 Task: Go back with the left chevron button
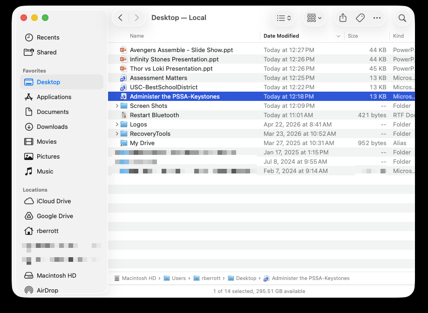pos(120,18)
